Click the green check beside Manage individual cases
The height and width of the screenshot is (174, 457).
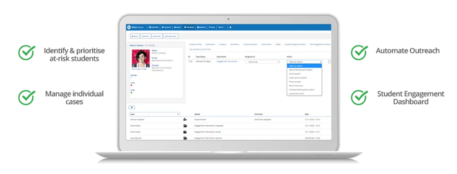(27, 97)
